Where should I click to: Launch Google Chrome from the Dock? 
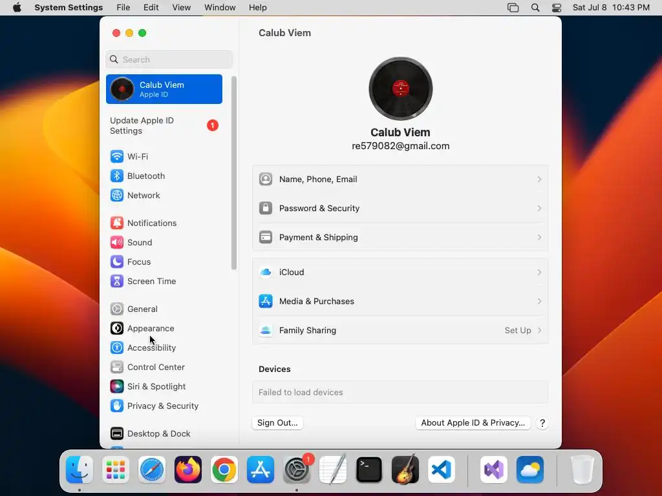[x=224, y=470]
